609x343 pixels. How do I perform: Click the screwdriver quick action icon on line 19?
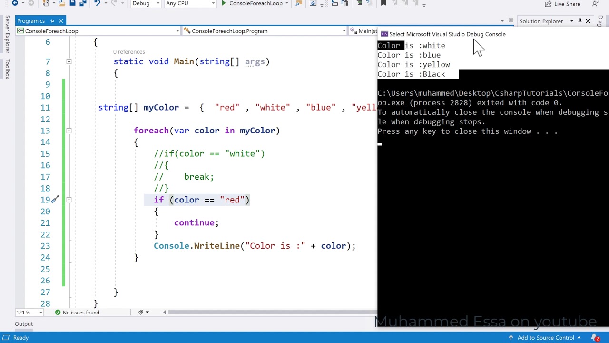click(55, 200)
